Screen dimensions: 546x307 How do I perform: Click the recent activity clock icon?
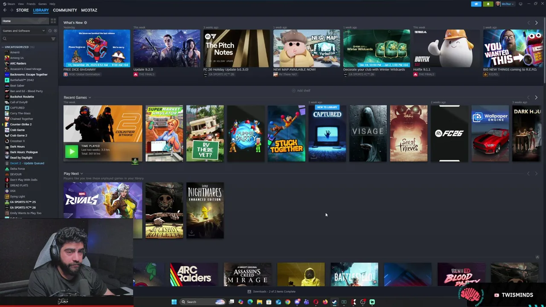[49, 31]
